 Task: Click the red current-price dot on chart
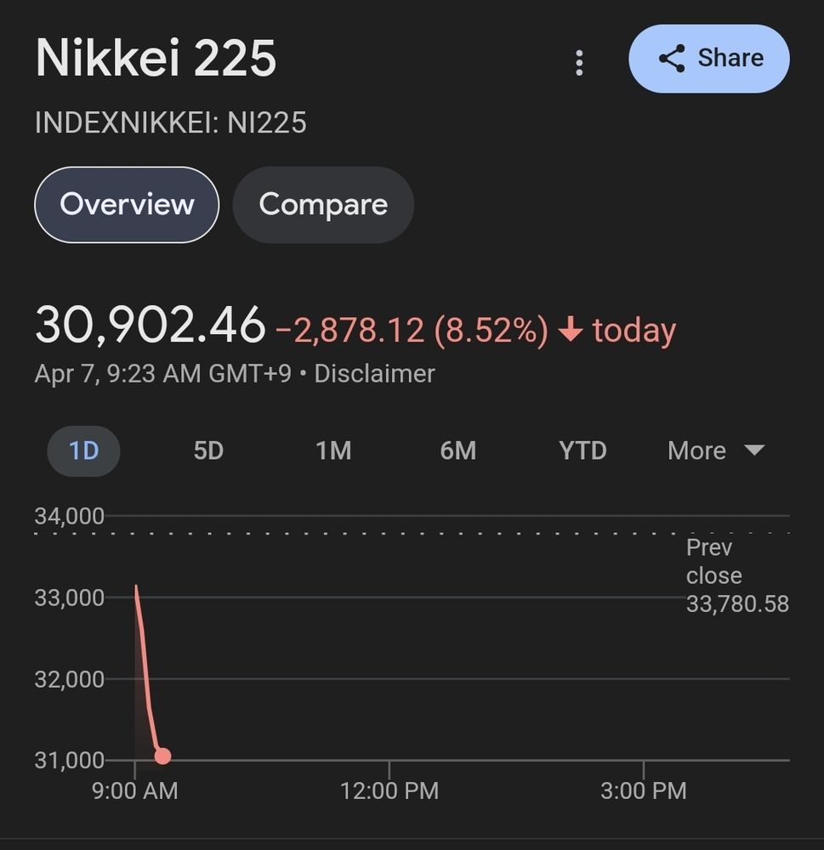pyautogui.click(x=162, y=756)
